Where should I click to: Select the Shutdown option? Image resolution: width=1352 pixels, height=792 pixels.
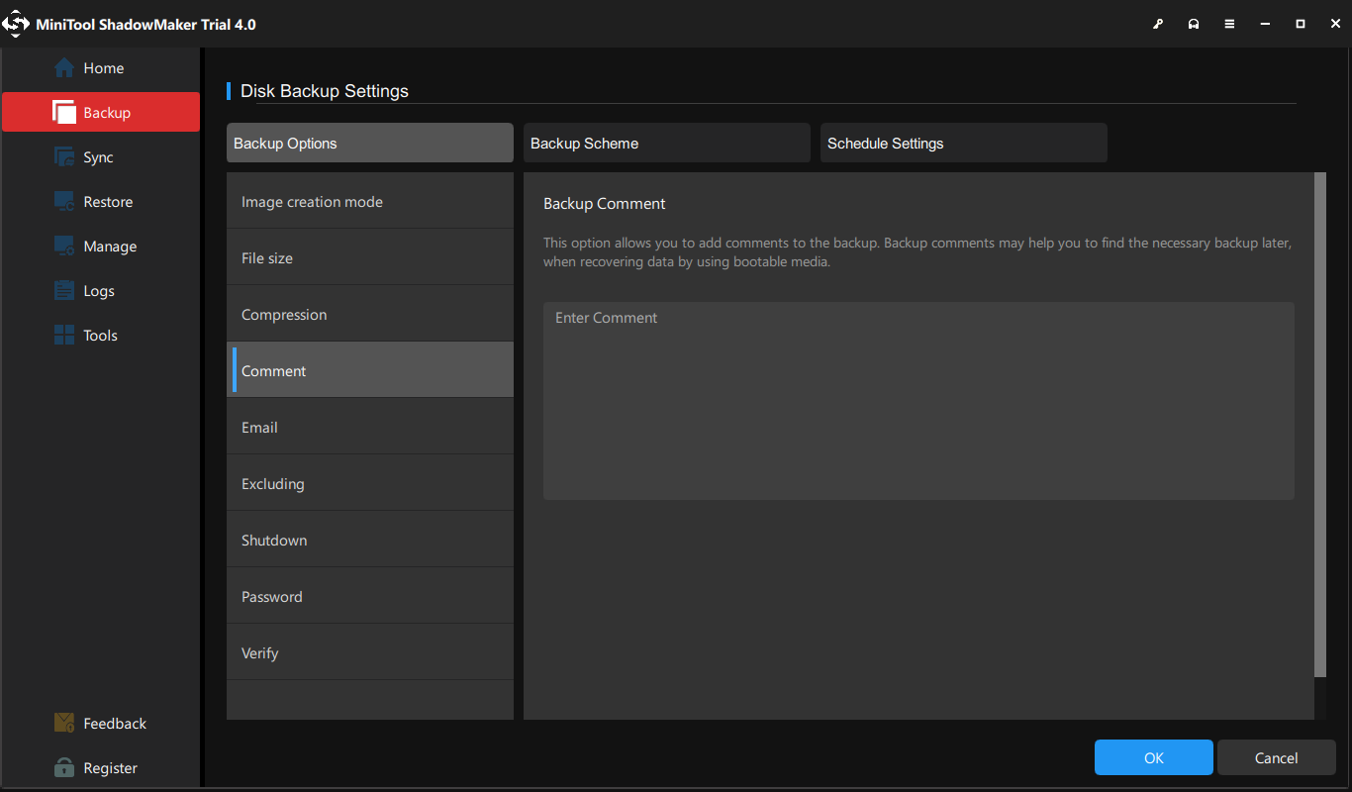click(x=370, y=540)
